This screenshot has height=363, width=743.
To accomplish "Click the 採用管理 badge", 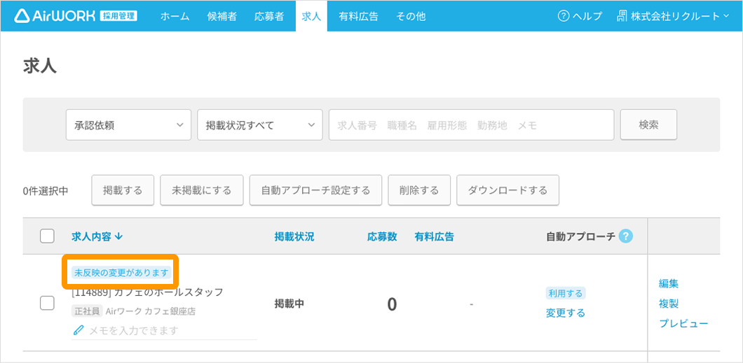I will point(118,16).
